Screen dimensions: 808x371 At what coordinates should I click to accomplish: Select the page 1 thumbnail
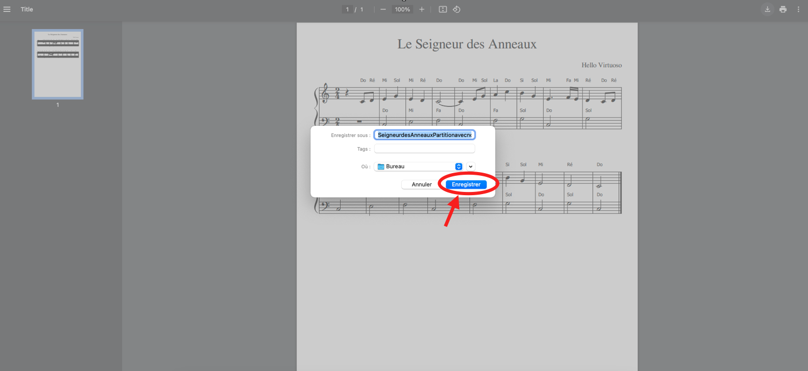pos(58,64)
